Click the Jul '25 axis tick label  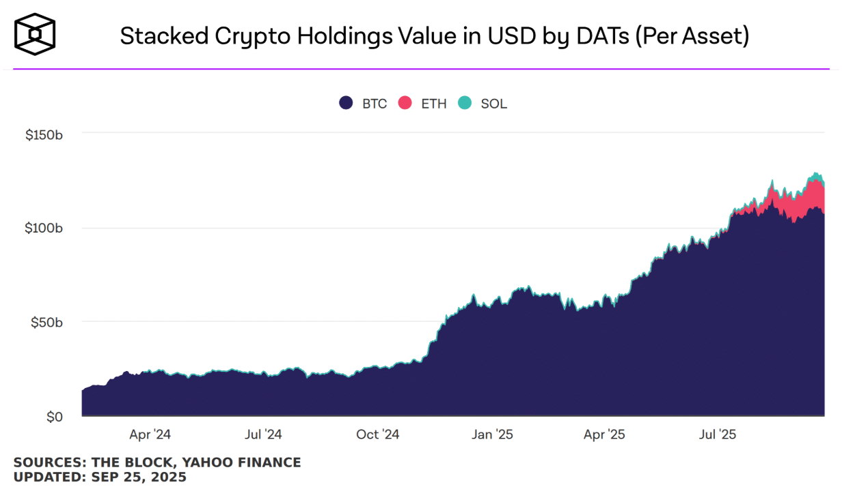718,434
